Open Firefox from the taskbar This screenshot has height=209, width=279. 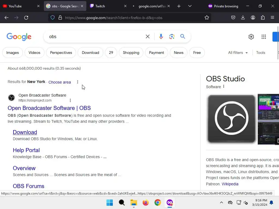tap(145, 202)
